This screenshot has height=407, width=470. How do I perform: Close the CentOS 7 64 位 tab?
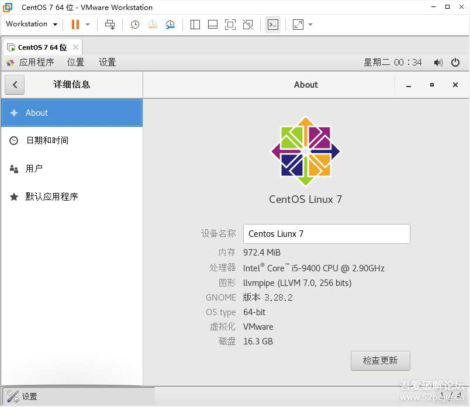[x=76, y=47]
